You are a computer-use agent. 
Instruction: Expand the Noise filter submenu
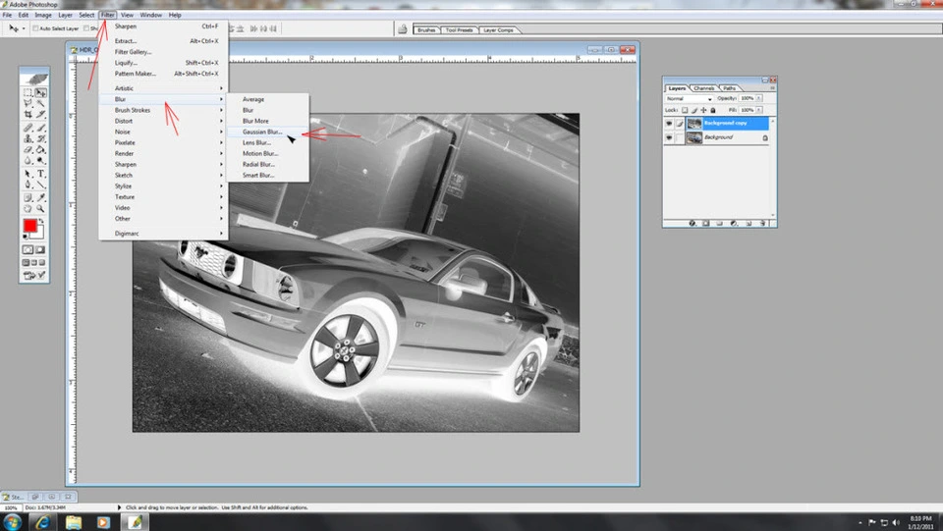(x=164, y=132)
